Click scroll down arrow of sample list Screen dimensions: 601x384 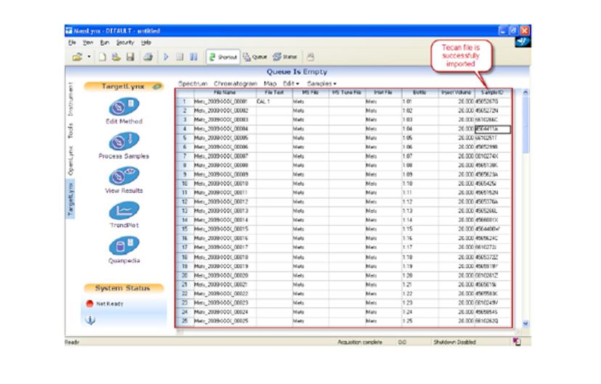point(526,324)
